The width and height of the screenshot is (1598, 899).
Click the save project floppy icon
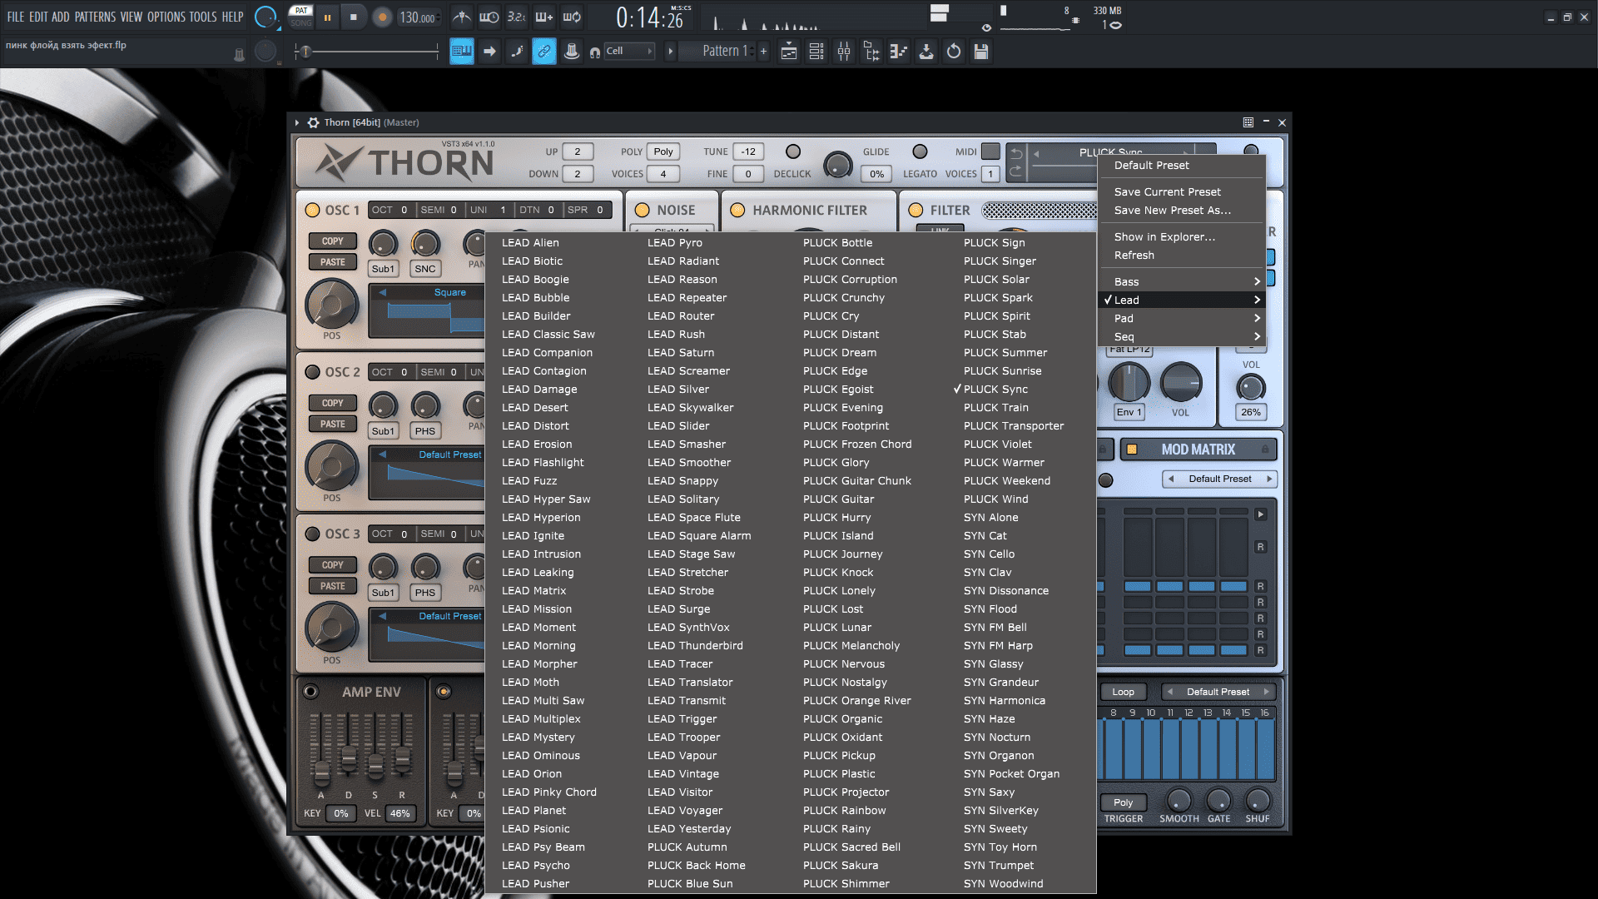pyautogui.click(x=981, y=52)
